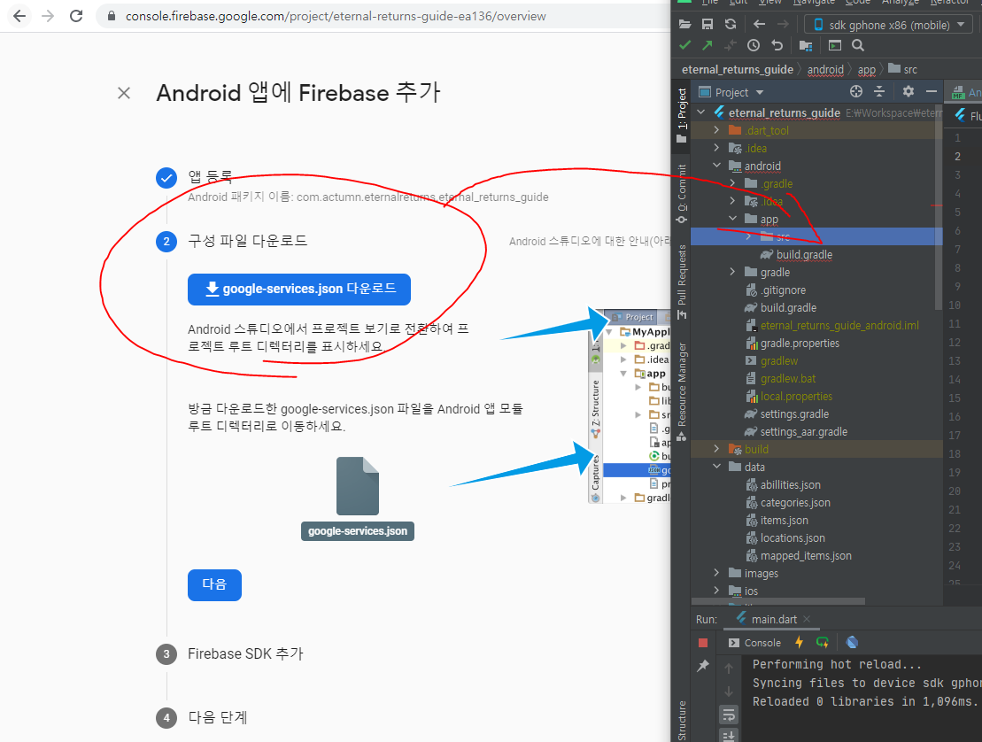Image resolution: width=982 pixels, height=742 pixels.
Task: Close the main.dart run tab
Action: tap(807, 619)
